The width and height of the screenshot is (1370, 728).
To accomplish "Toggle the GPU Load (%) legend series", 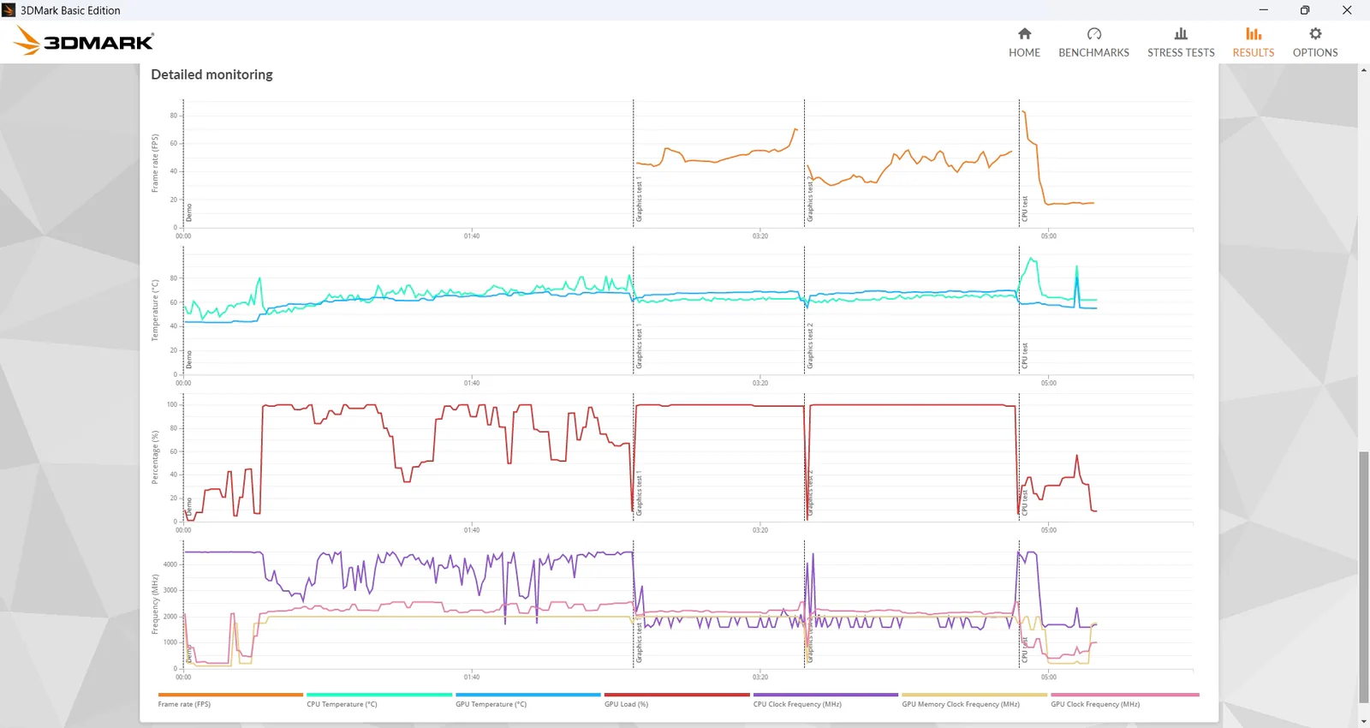I will (x=676, y=700).
